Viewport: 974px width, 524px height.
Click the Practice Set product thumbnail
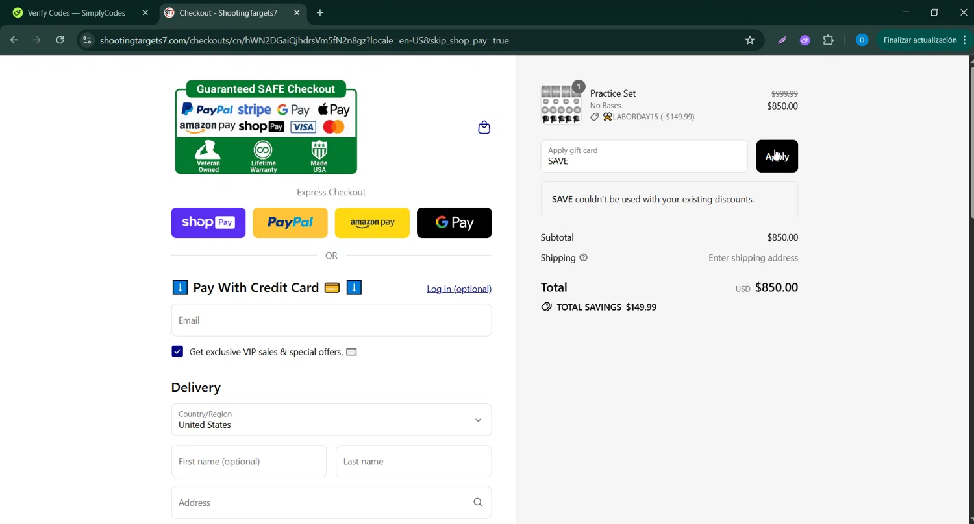coord(561,104)
